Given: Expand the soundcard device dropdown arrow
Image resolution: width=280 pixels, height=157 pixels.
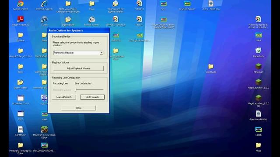Looking at the screenshot, I should [x=101, y=53].
